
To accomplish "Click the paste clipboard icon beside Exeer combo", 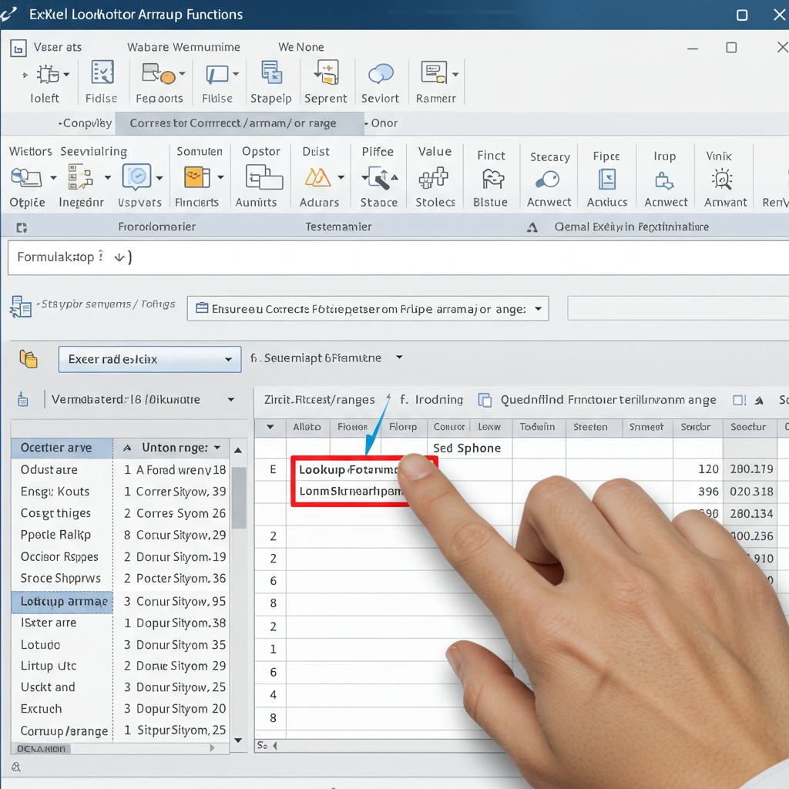I will [29, 359].
